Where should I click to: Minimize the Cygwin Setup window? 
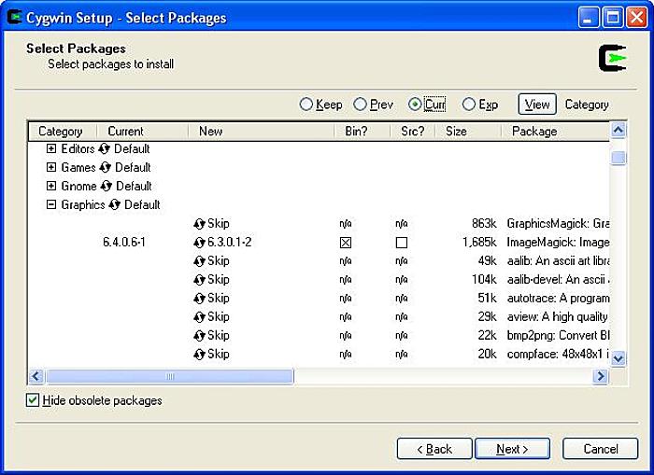(588, 18)
